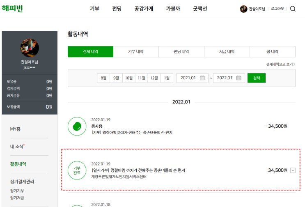
Task: Open the start date calendar icon
Action: [x=202, y=78]
